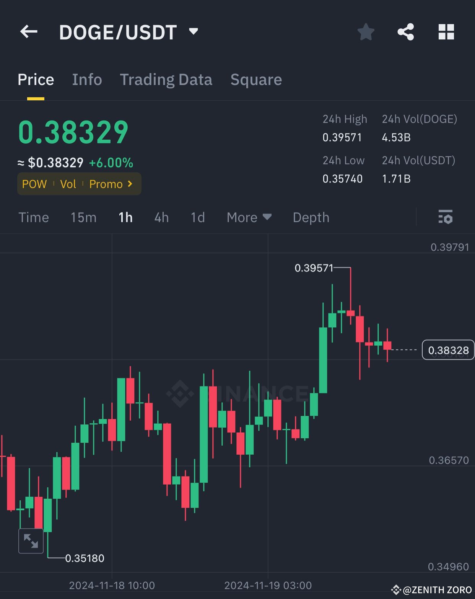This screenshot has height=599, width=475.
Task: Expand the chart with the fullscreen arrows icon
Action: 31,541
